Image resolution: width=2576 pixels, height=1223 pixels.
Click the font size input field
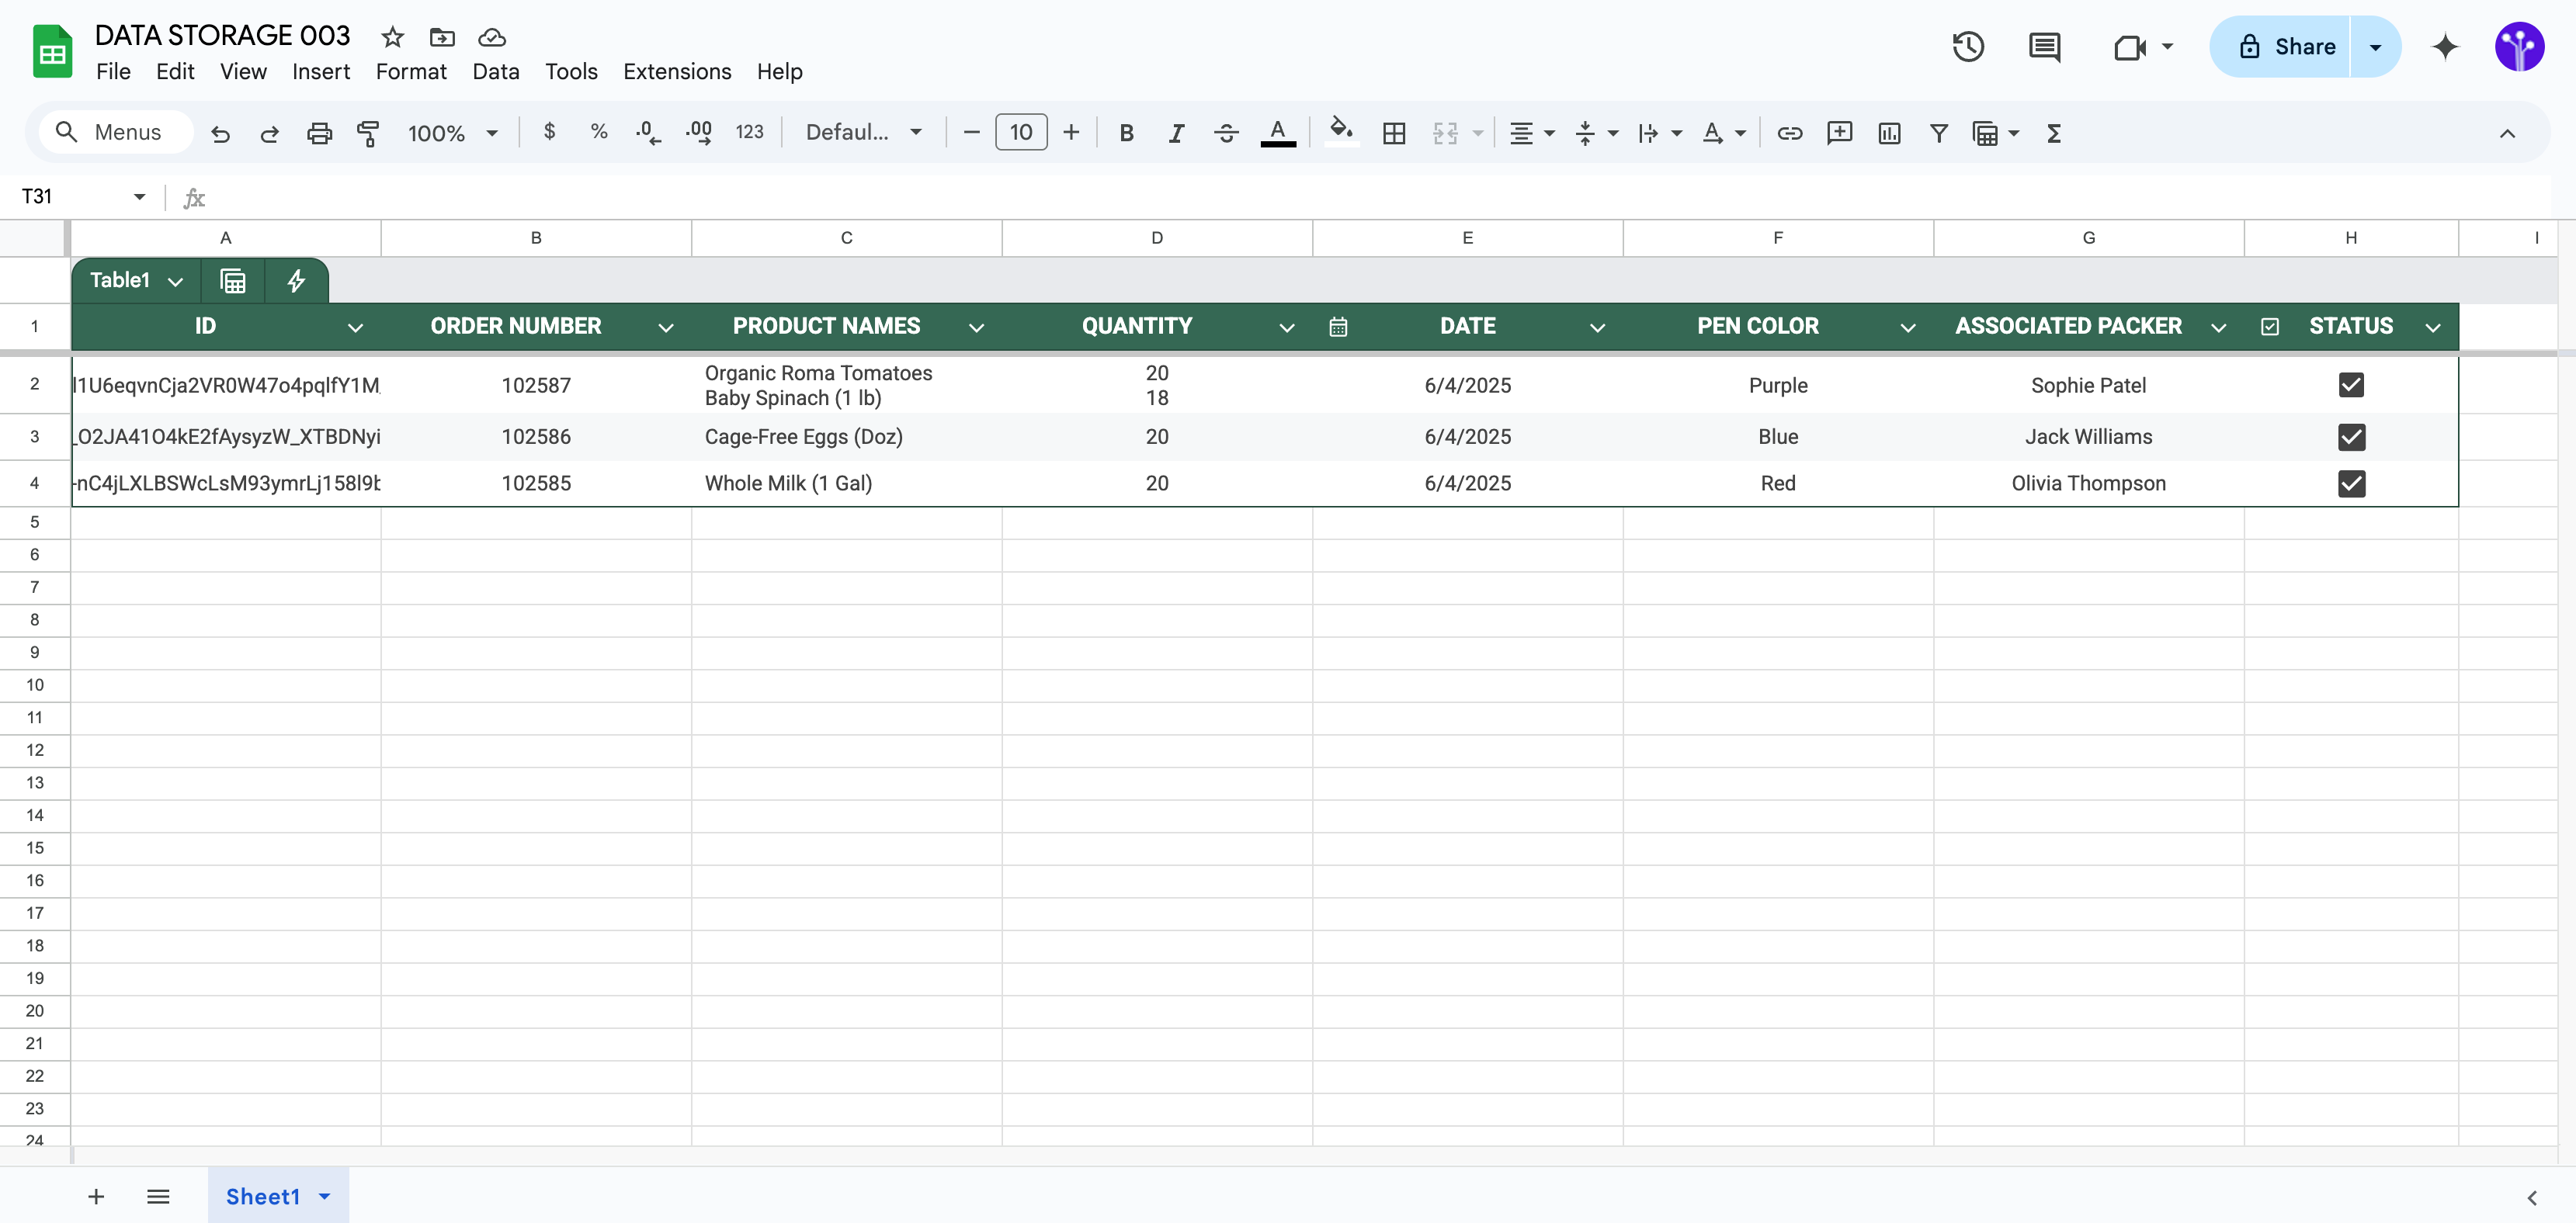pyautogui.click(x=1021, y=132)
